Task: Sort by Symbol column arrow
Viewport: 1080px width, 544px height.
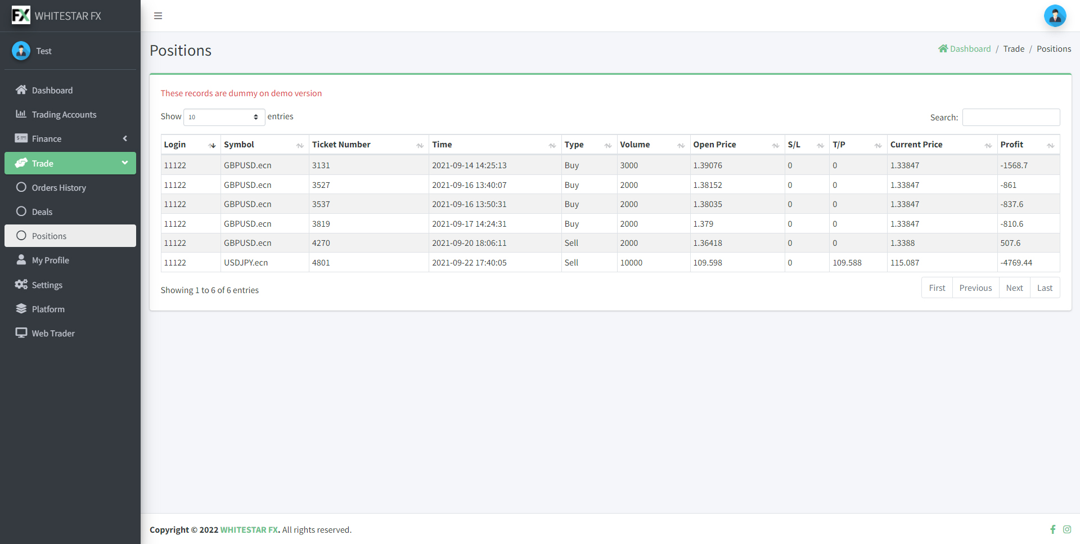Action: 300,145
